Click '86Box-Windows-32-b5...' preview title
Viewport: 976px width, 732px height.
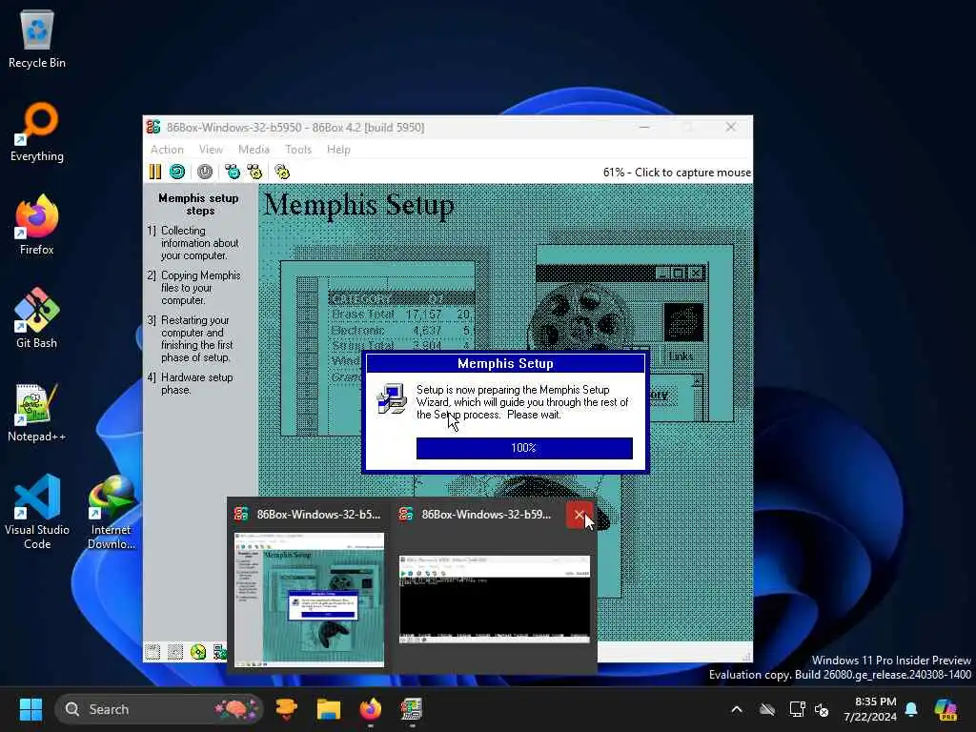click(318, 515)
